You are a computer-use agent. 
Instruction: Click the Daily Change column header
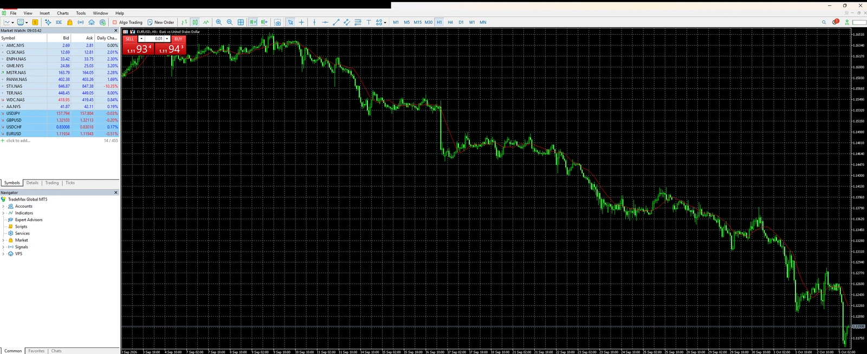pyautogui.click(x=107, y=38)
